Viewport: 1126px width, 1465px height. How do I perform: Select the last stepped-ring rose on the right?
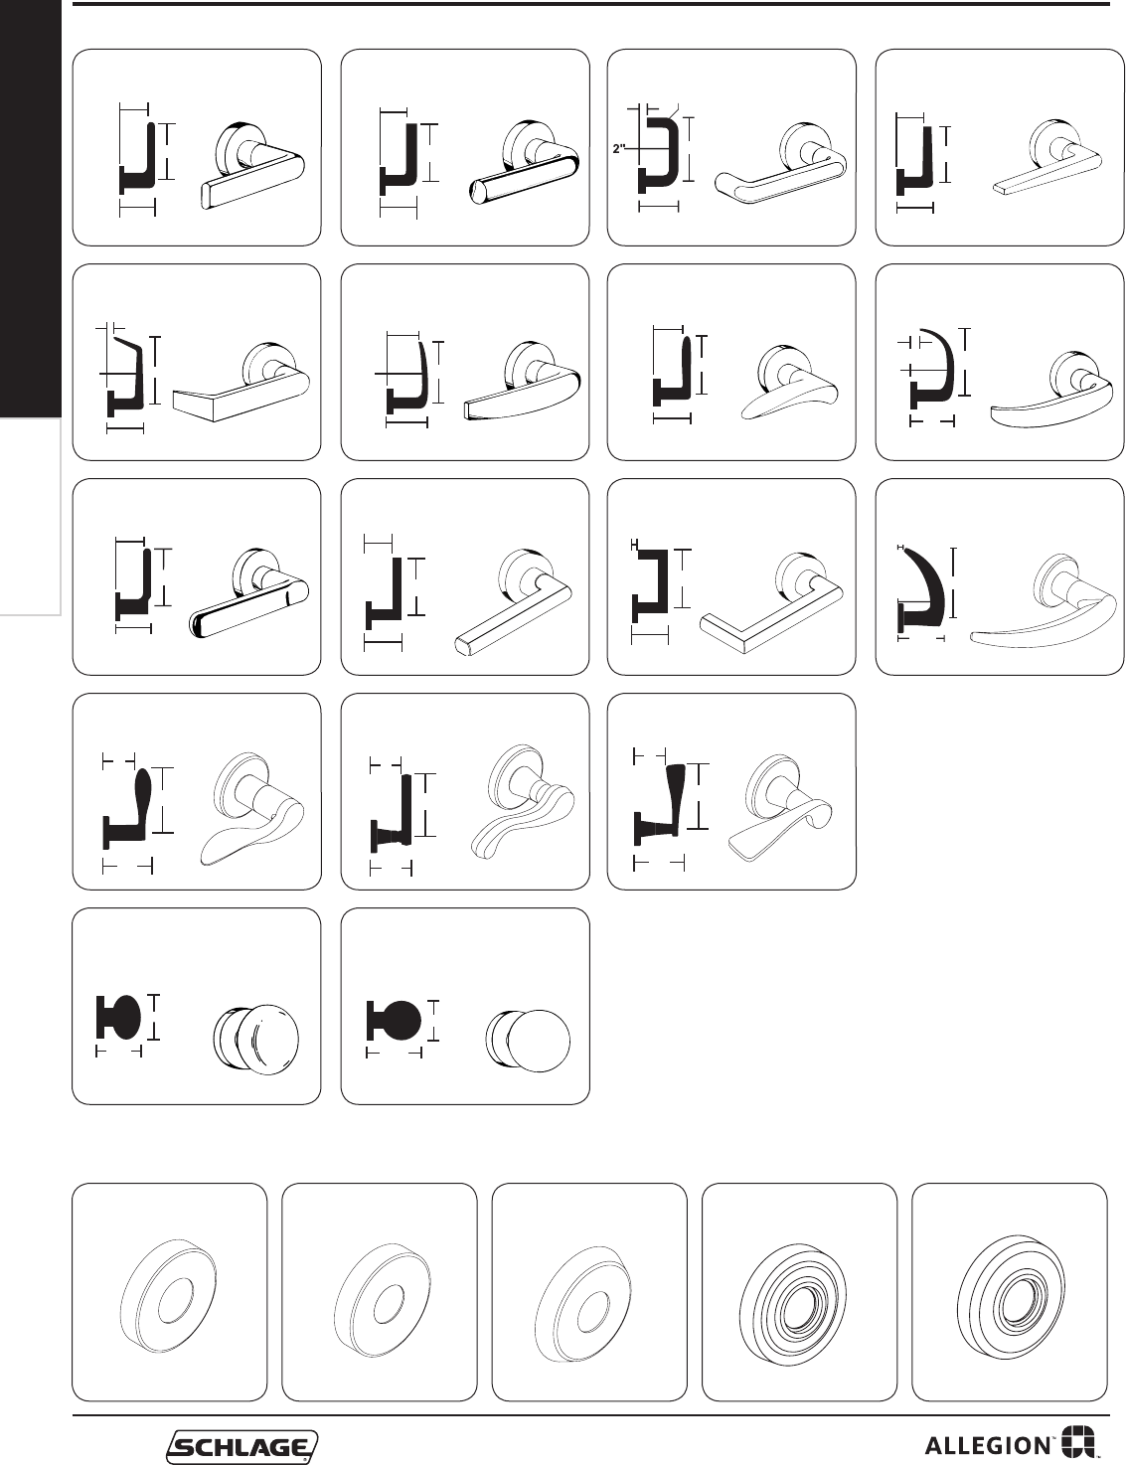pos(1009,1292)
